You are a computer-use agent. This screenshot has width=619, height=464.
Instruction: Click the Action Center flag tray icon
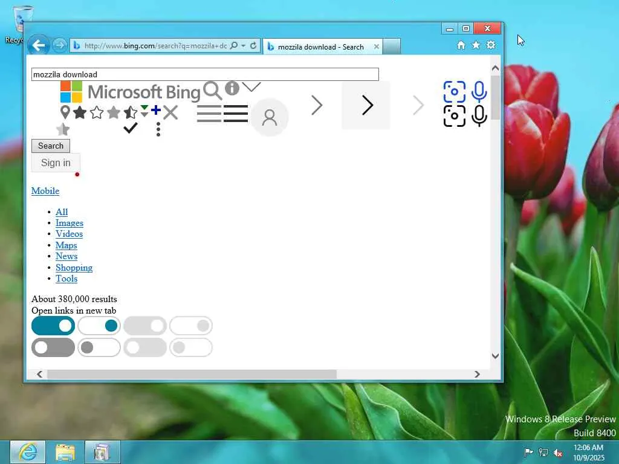[x=528, y=452]
